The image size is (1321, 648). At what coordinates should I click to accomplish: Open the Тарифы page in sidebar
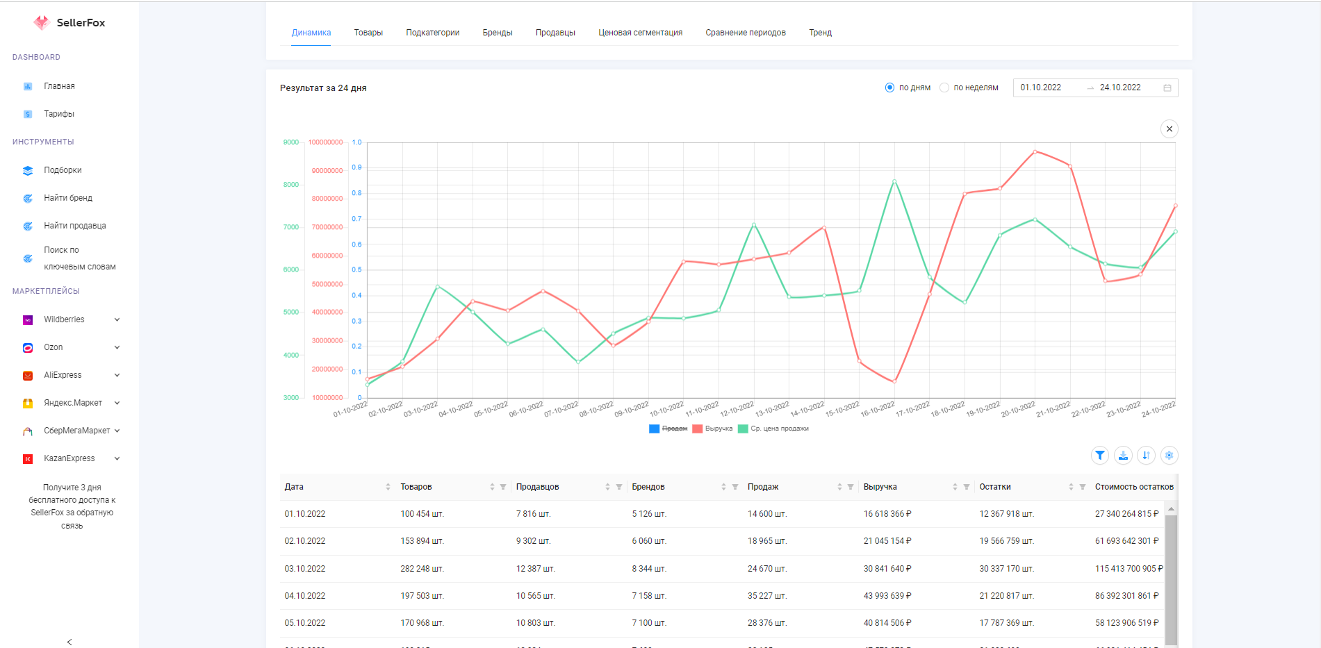click(59, 114)
